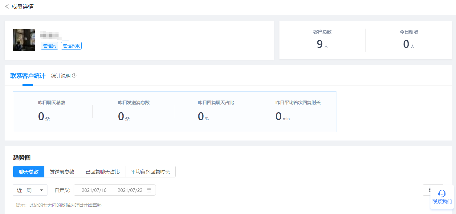Expand the 近一周 dropdown
Viewport: 456px width, 214px height.
point(30,190)
